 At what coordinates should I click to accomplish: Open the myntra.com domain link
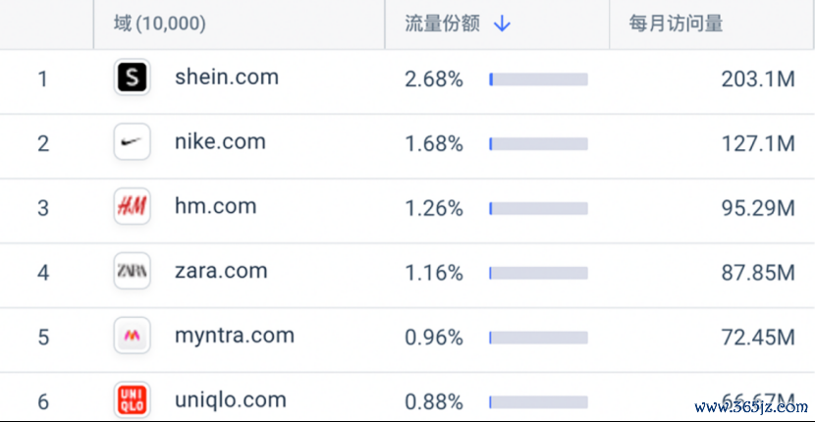(x=235, y=336)
